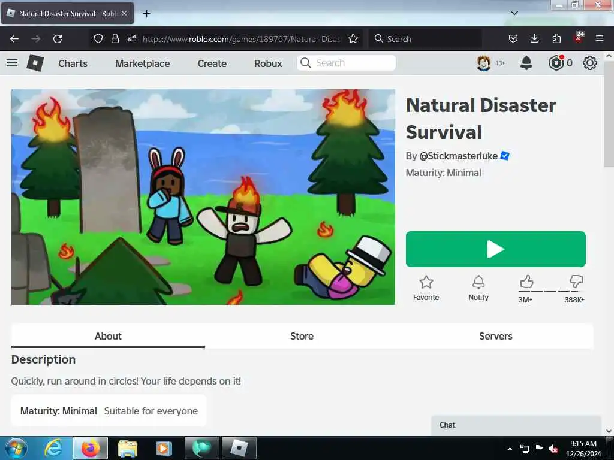Click the like ratio bar
This screenshot has height=460, width=614.
pyautogui.click(x=552, y=292)
